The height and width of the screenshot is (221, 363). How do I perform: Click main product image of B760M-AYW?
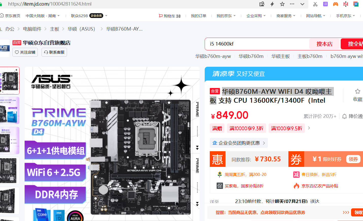coord(112,144)
